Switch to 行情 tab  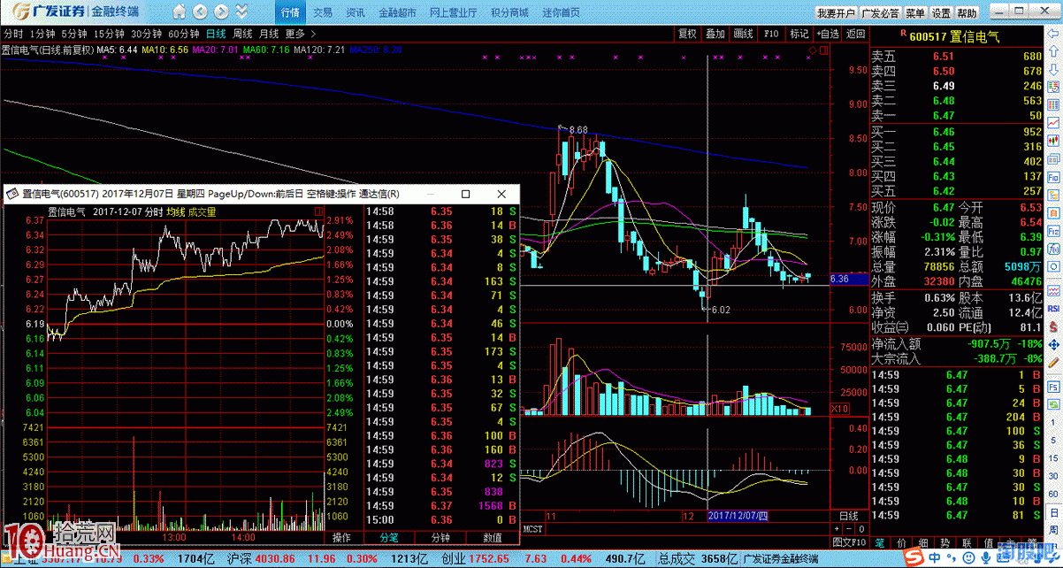tap(290, 13)
